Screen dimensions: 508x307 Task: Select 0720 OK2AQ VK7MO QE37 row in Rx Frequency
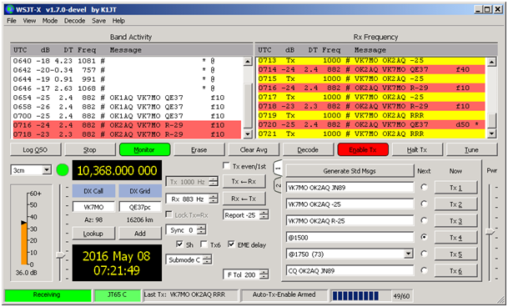tap(371, 124)
